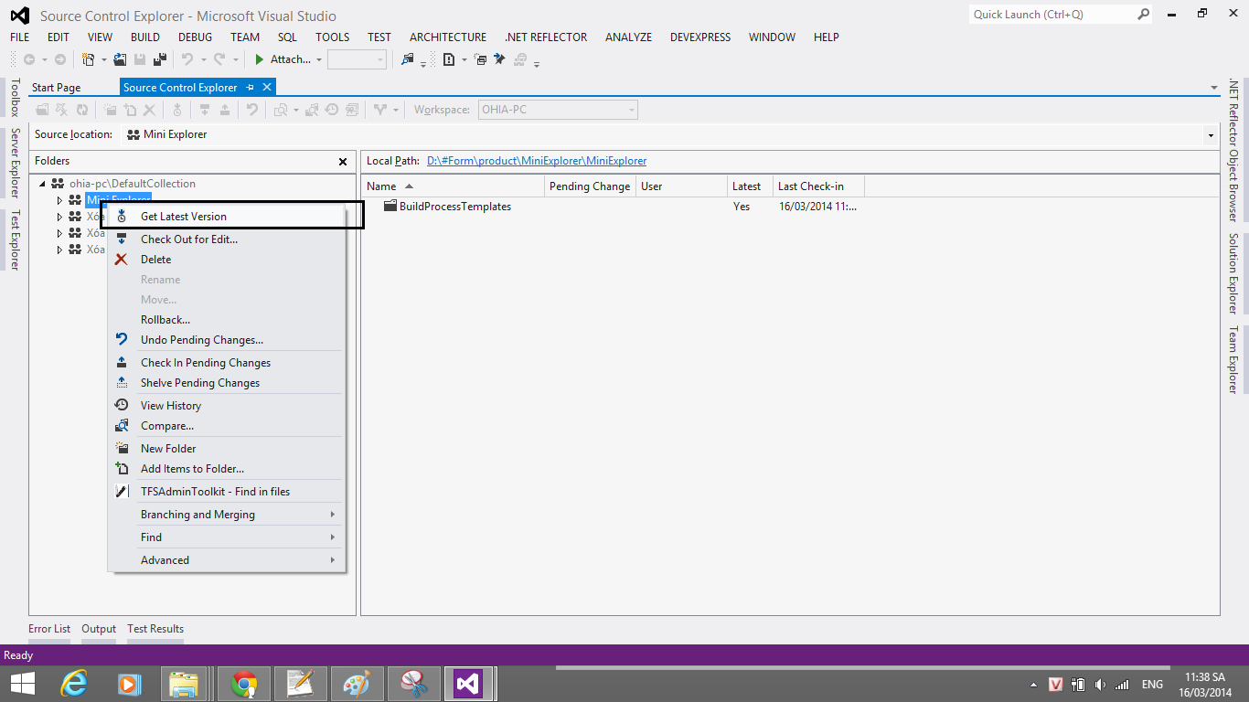Sort by the Last Check-in column header

click(x=818, y=186)
